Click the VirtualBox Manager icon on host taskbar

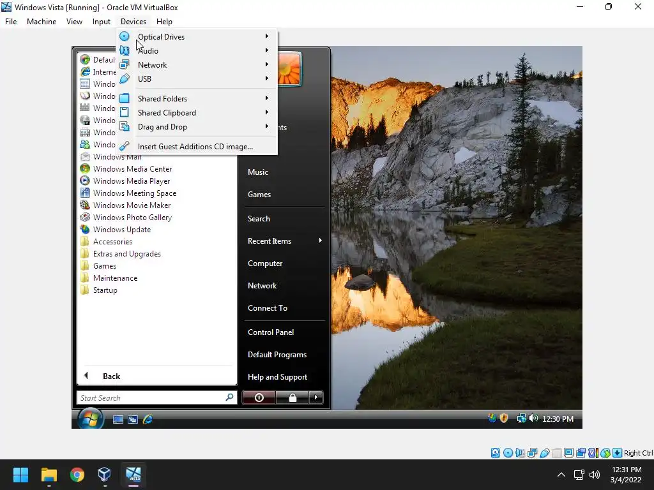point(104,474)
